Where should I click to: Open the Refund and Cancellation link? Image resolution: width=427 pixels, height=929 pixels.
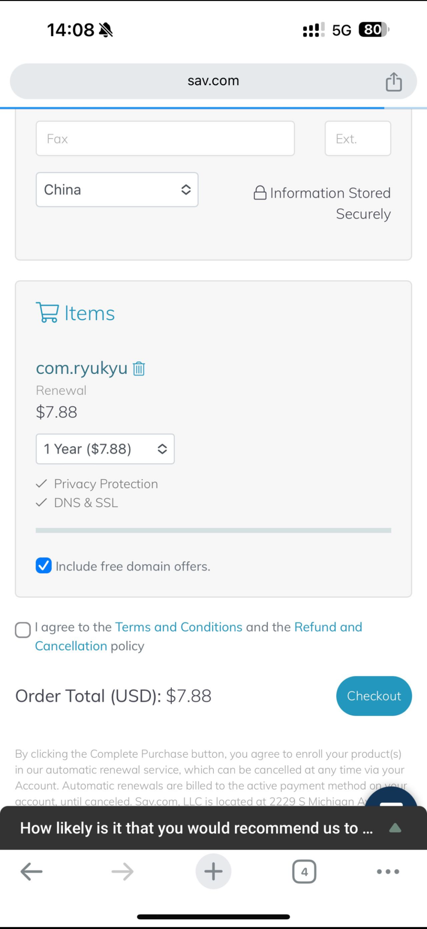(x=328, y=627)
